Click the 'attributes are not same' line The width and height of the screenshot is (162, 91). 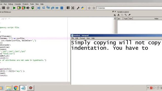point(23,60)
